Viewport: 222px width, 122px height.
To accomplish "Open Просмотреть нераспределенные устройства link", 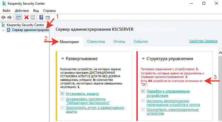I will (172, 111).
